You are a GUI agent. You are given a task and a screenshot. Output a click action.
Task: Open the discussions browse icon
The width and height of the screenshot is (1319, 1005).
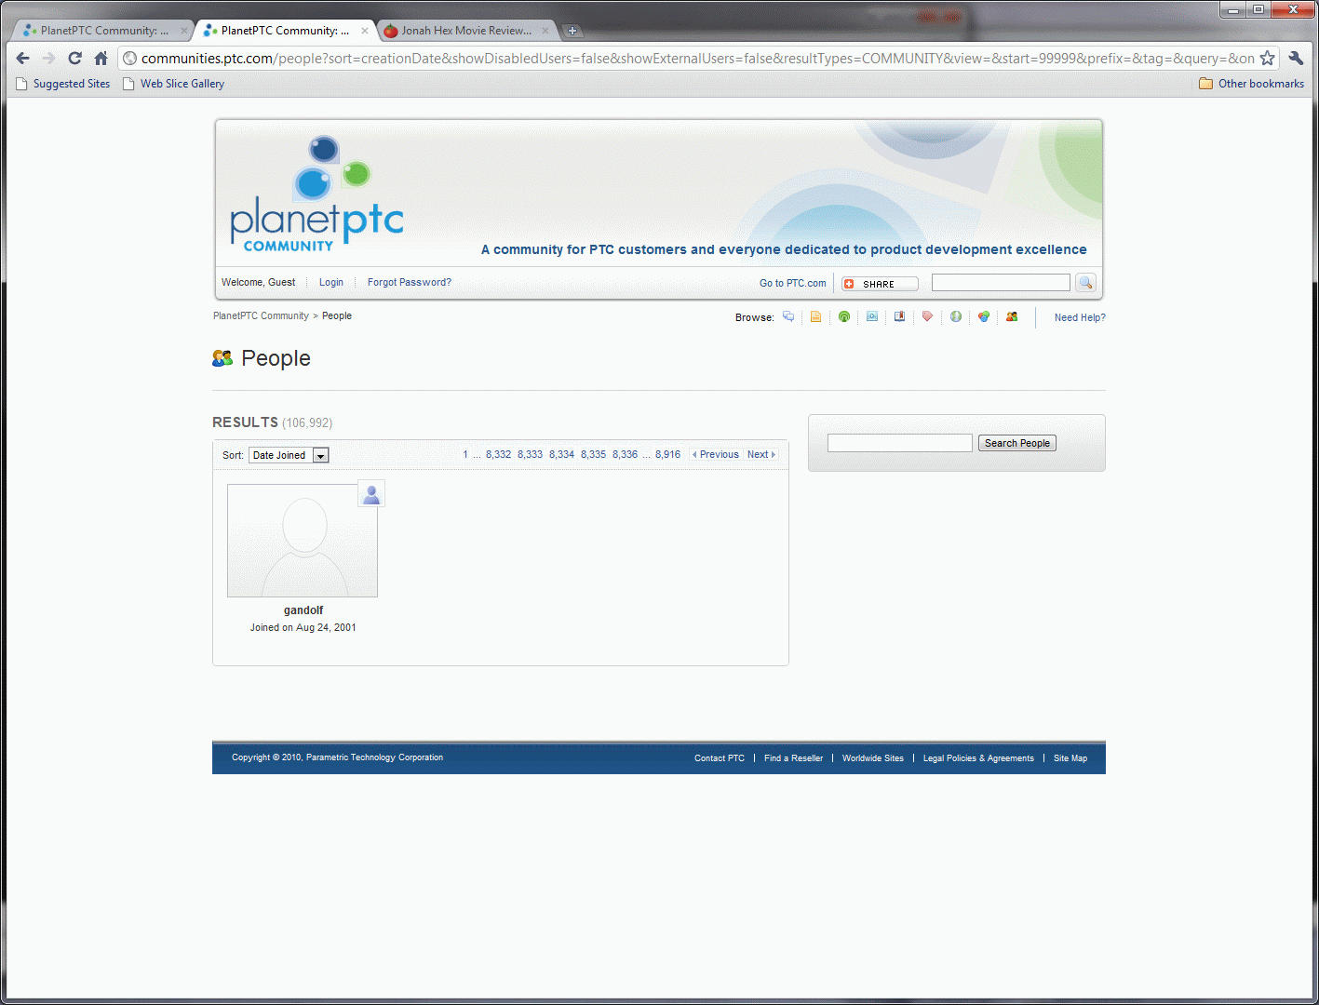pyautogui.click(x=788, y=316)
